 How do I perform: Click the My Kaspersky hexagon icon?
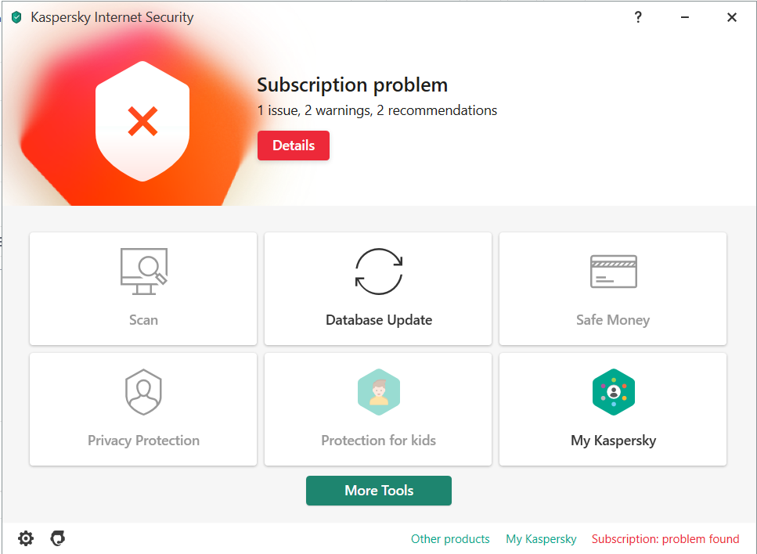coord(614,392)
